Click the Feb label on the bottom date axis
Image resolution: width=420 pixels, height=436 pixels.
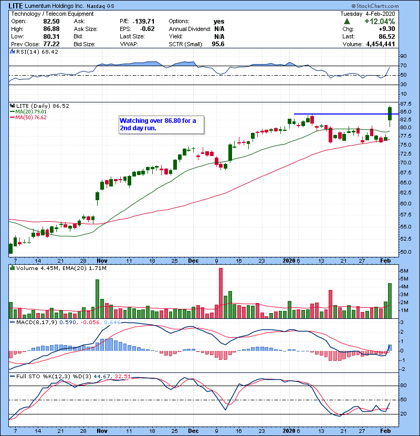tap(385, 431)
